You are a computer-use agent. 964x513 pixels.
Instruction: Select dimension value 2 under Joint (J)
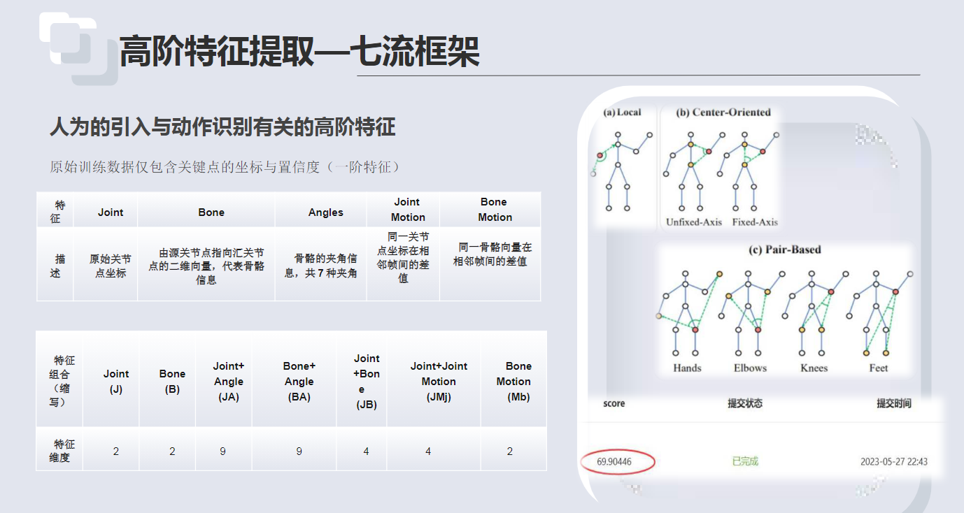(x=116, y=451)
